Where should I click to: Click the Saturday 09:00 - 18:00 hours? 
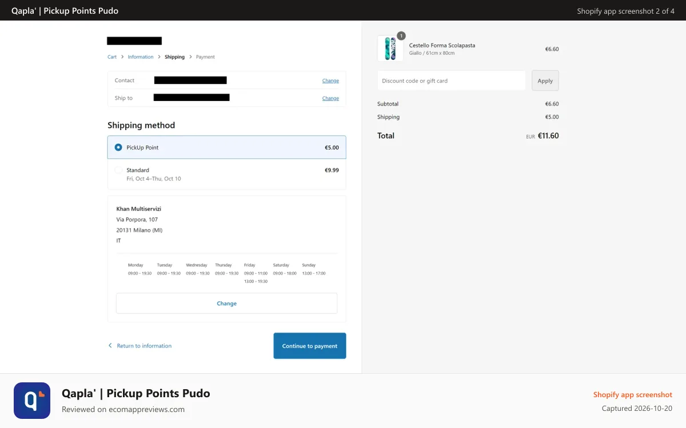(285, 273)
